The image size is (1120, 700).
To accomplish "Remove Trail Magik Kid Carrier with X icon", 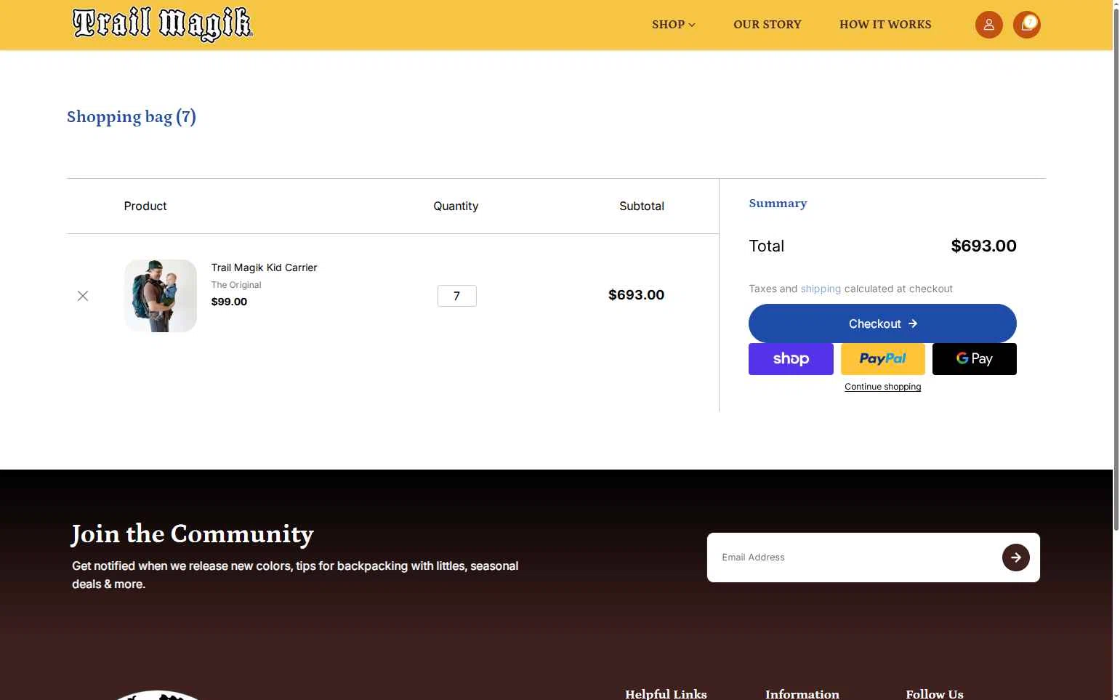I will 83,296.
